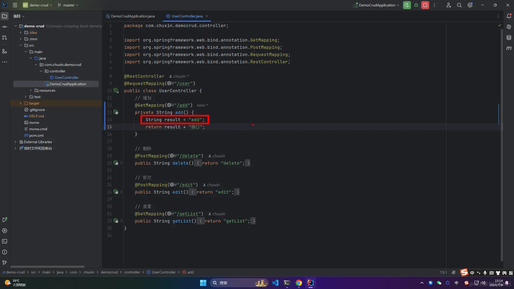Image resolution: width=514 pixels, height=289 pixels.
Task: Open the Project tool window icon
Action: 5,16
